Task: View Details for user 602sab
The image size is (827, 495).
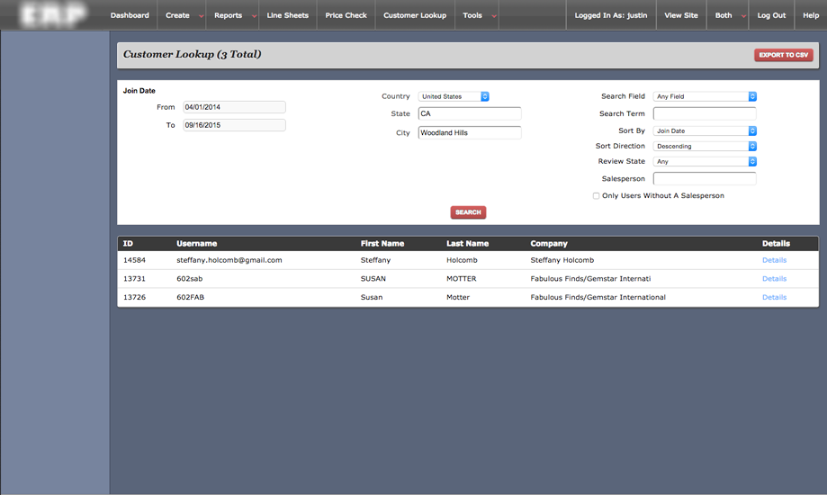Action: pos(774,279)
